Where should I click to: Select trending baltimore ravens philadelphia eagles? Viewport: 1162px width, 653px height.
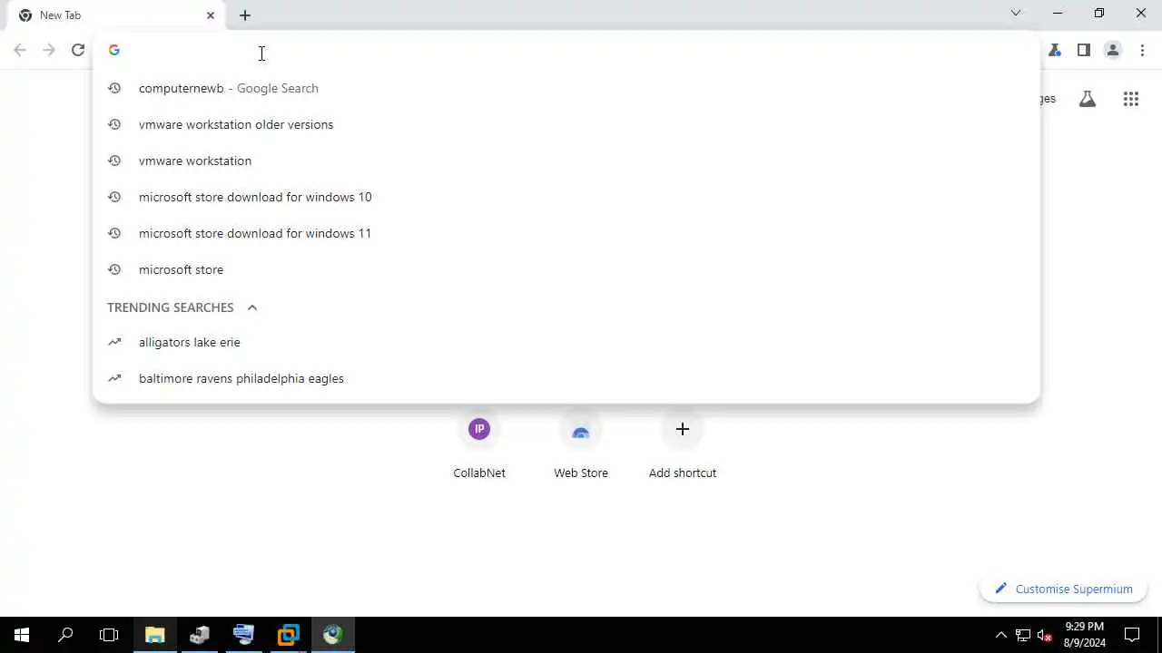[x=566, y=378]
